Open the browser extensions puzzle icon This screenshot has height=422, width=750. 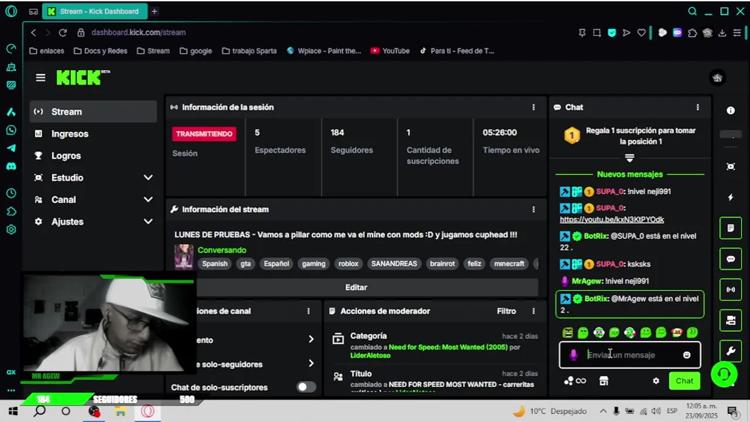click(x=692, y=33)
